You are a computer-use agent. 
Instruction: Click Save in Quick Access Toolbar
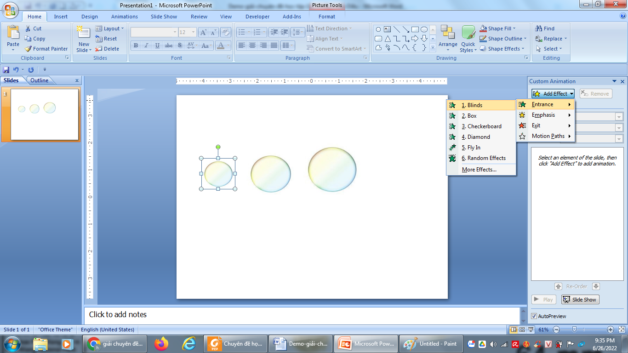[6, 70]
